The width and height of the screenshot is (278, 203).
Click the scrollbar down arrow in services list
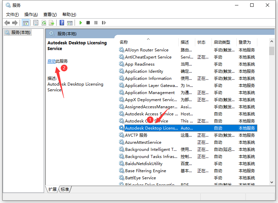[272, 182]
